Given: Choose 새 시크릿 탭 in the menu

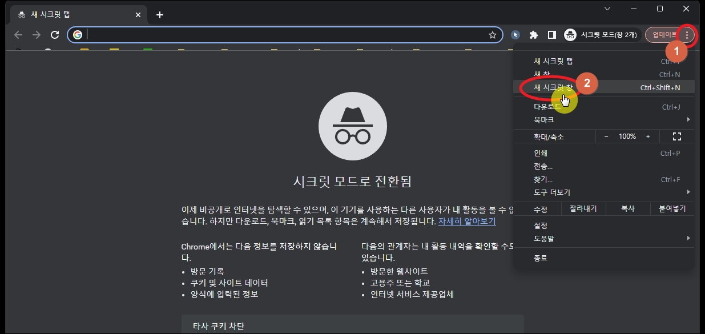Looking at the screenshot, I should (x=604, y=61).
